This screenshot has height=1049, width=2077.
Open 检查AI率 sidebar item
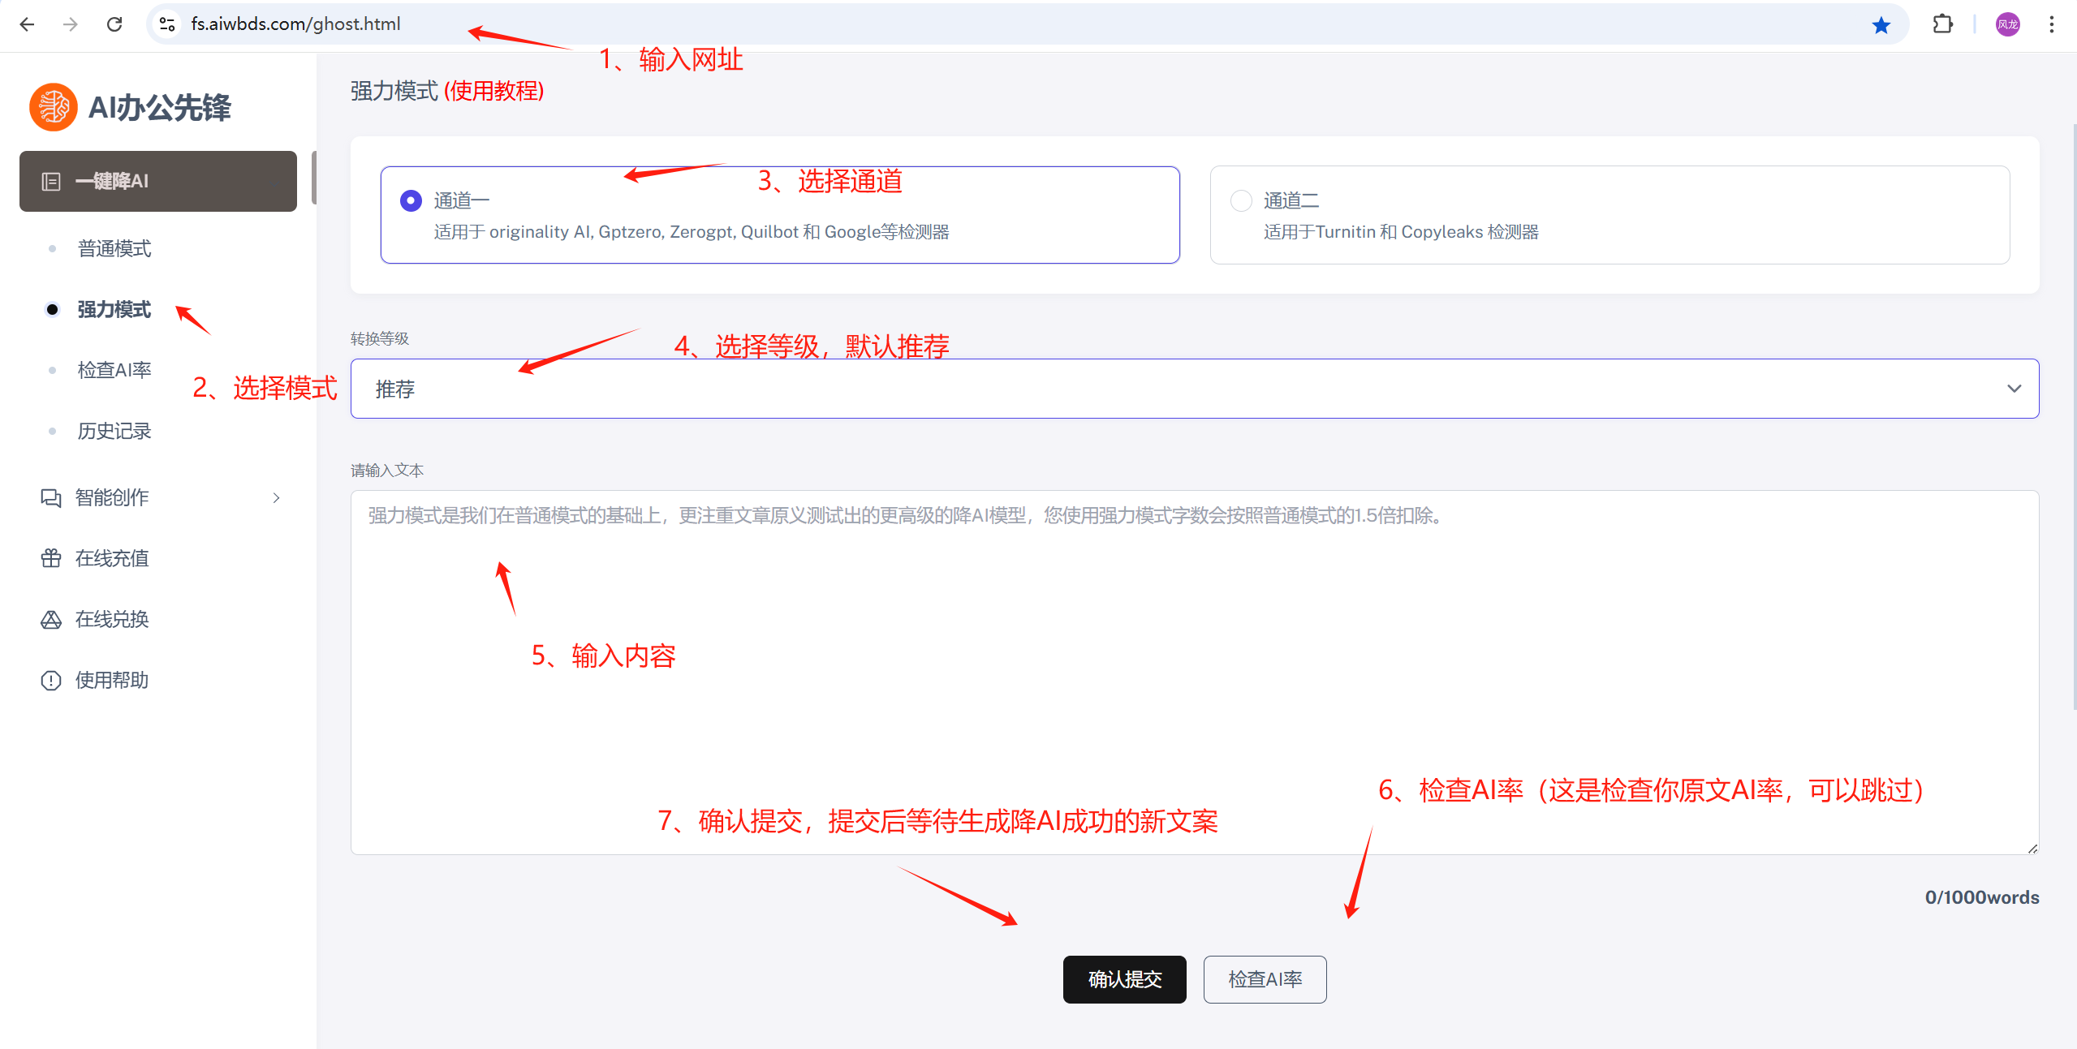click(114, 371)
